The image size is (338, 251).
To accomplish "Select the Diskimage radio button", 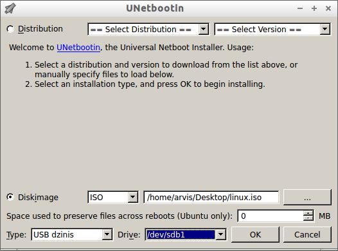I will 10,197.
